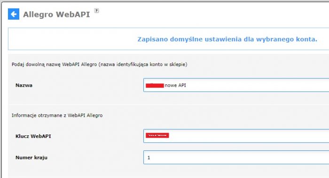Click the blue back arrow icon
329x178 pixels.
14,14
